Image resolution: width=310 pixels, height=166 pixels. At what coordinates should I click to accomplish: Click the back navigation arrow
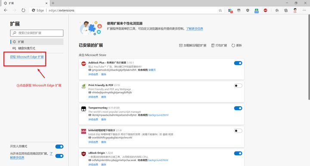click(6, 10)
